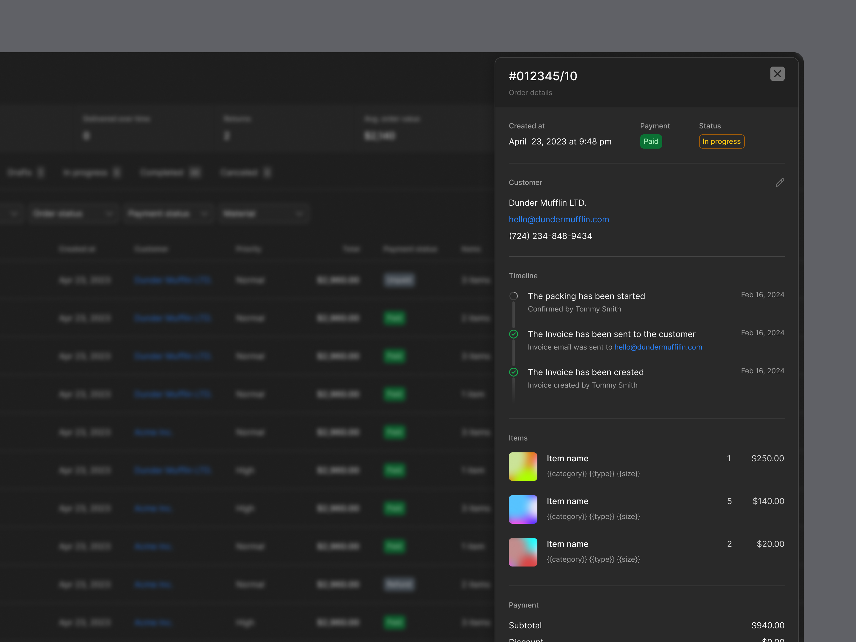Select the invoice sent green checkmark icon

pyautogui.click(x=514, y=334)
